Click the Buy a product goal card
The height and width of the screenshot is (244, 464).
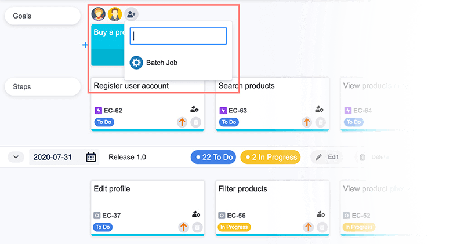click(x=108, y=45)
